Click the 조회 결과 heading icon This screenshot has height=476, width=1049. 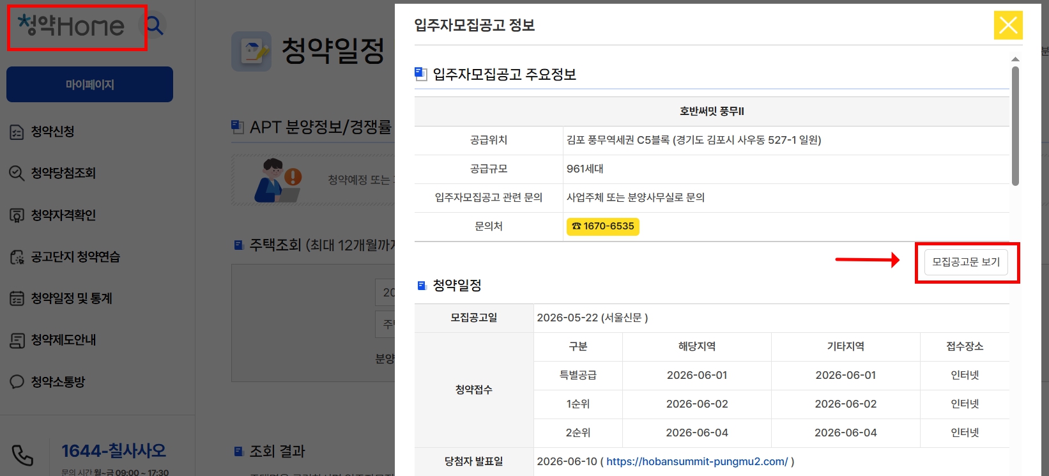coord(239,452)
